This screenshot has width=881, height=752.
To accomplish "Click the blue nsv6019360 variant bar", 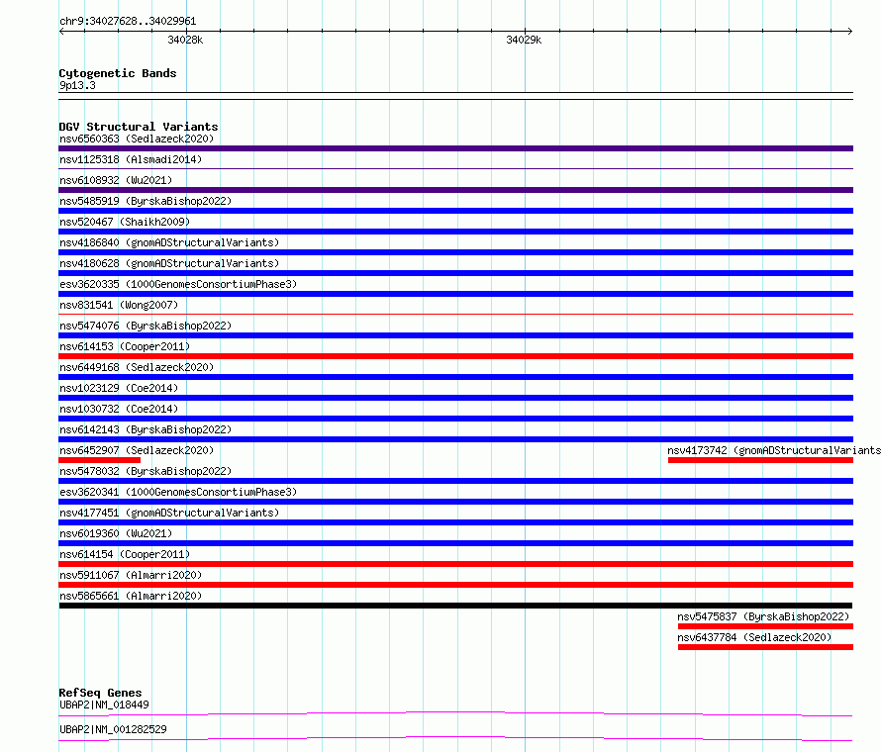I will coord(455,543).
